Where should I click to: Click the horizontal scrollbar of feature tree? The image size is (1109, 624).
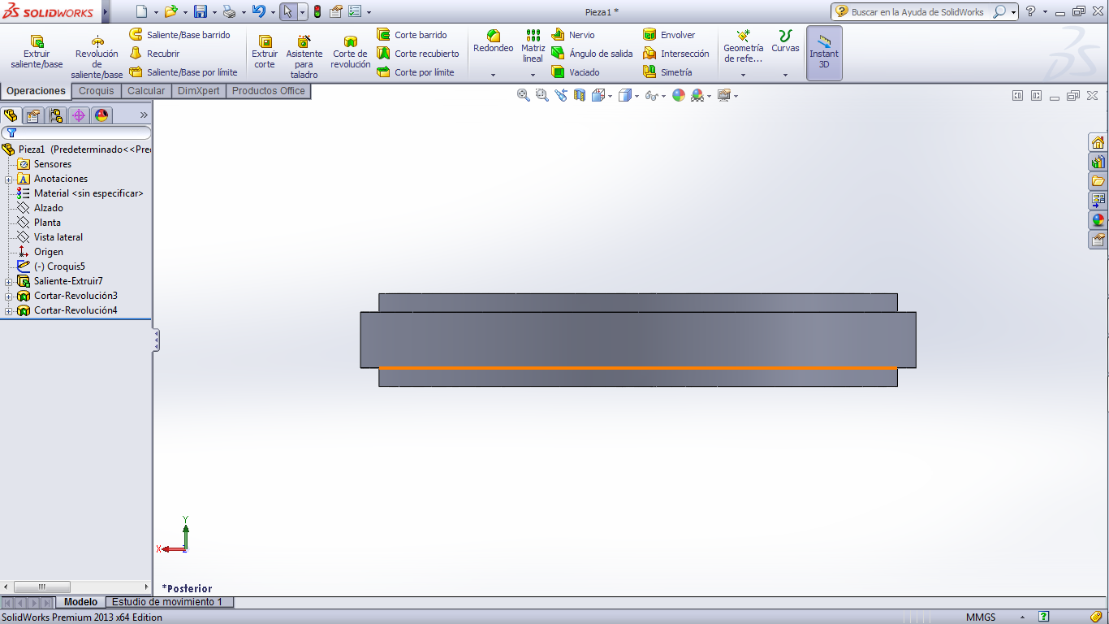point(42,587)
